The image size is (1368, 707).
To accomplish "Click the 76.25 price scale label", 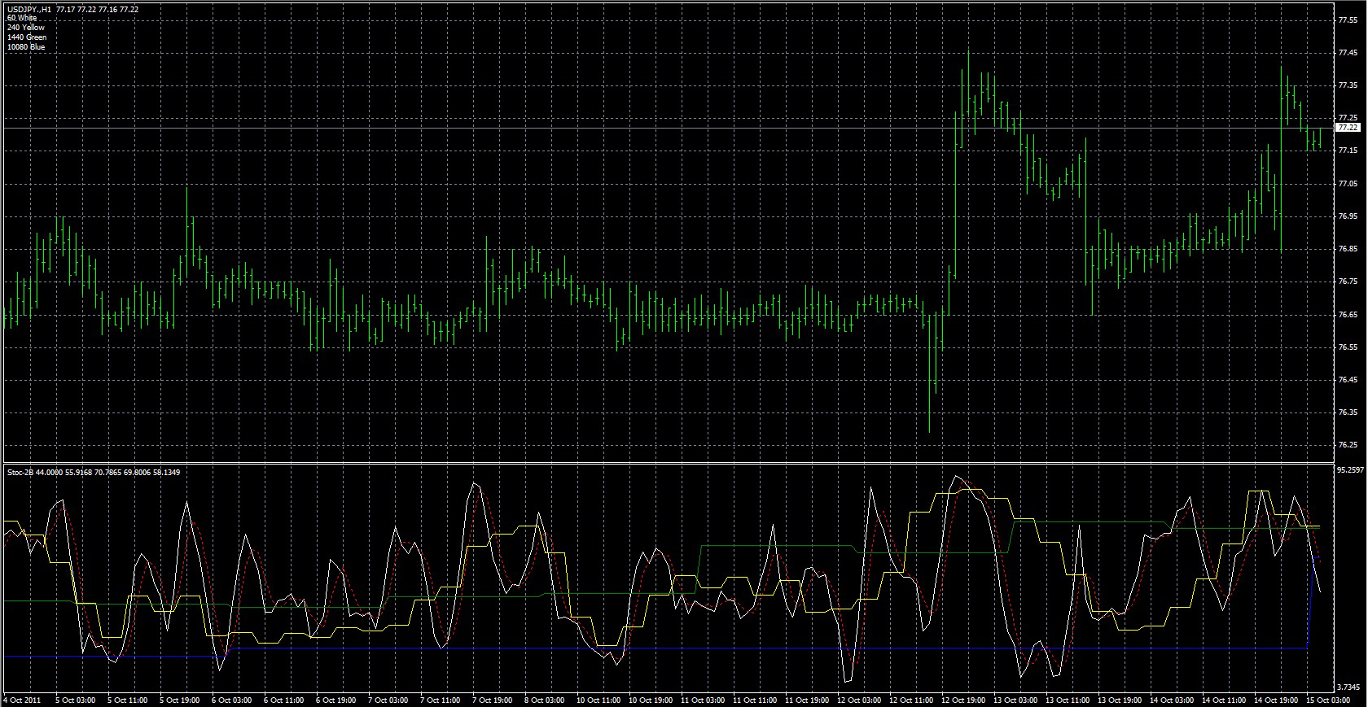I will [x=1348, y=445].
